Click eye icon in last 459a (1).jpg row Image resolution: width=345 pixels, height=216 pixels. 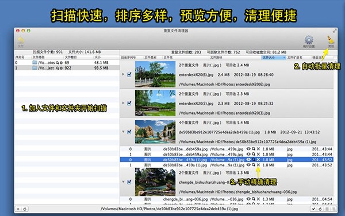pos(248,165)
